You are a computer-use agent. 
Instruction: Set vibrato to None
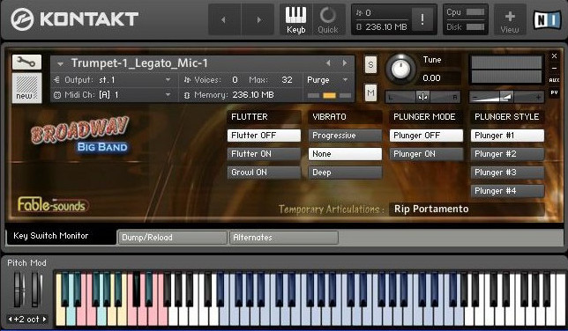coord(345,154)
